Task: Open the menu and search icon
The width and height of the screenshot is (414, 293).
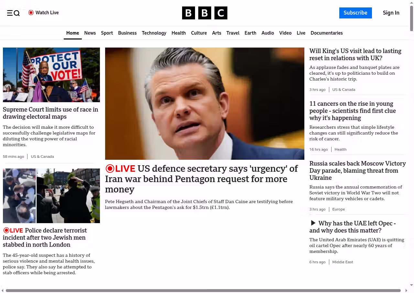Action: coord(13,13)
